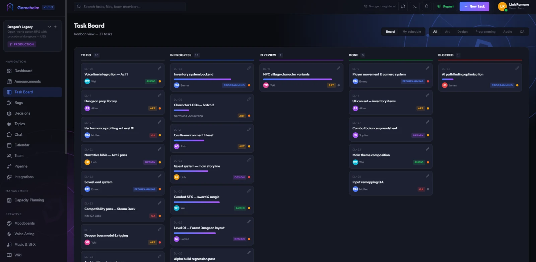536x262 pixels.
Task: Click the Gameheim logo icon
Action: (10, 7)
